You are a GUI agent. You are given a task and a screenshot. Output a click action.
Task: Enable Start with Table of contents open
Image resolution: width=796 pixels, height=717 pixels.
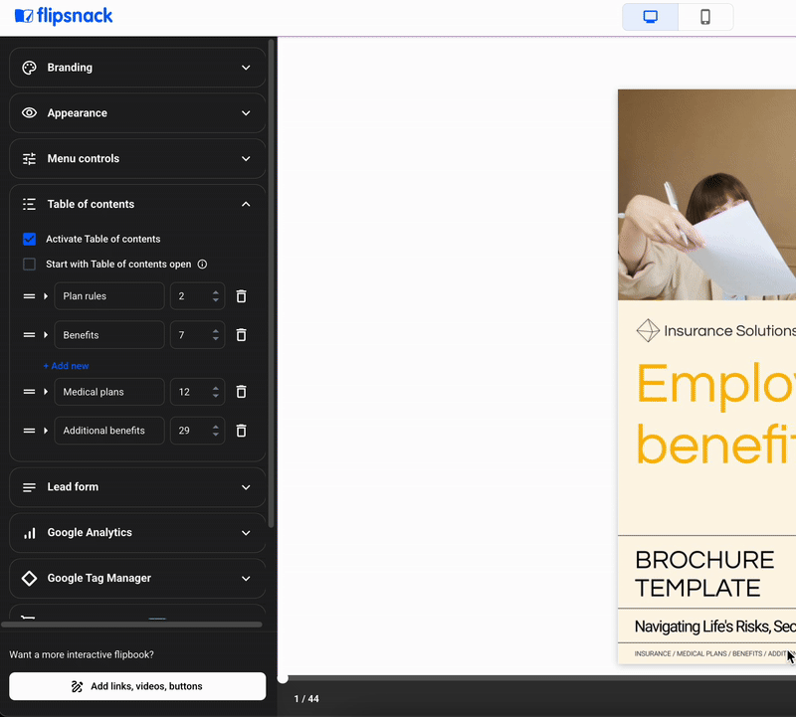(30, 264)
